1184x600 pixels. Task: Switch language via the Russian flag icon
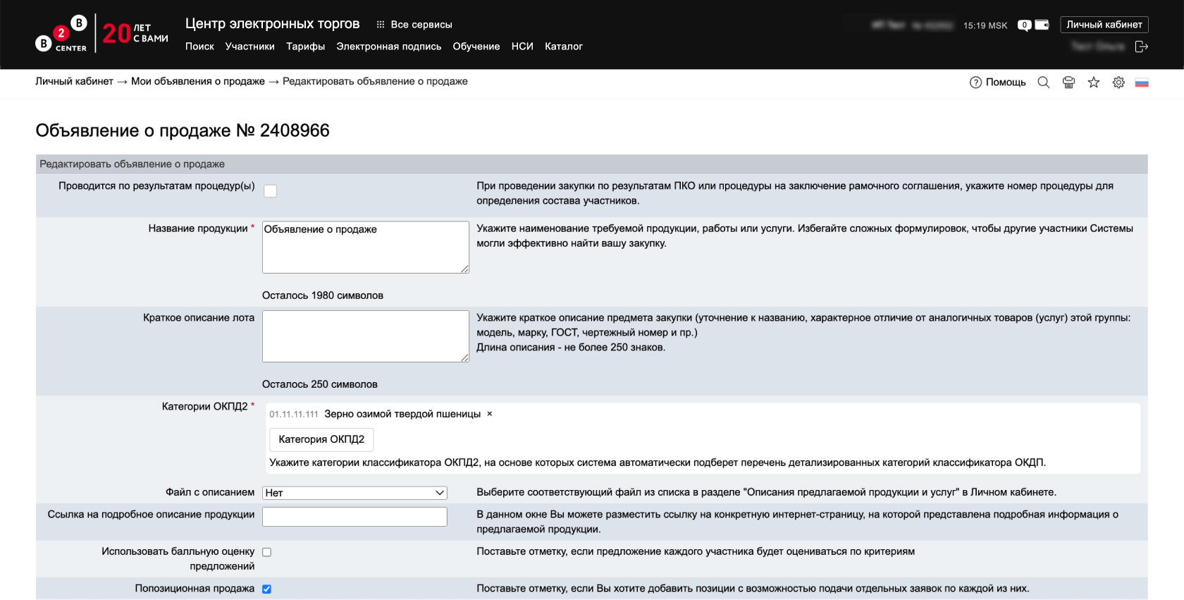pos(1142,82)
